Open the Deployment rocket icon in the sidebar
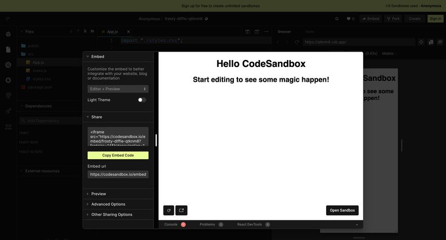This screenshot has height=240, width=446. (8, 111)
